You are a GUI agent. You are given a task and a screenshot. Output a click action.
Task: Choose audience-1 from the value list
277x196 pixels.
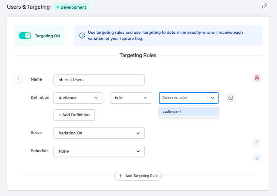pyautogui.click(x=188, y=111)
